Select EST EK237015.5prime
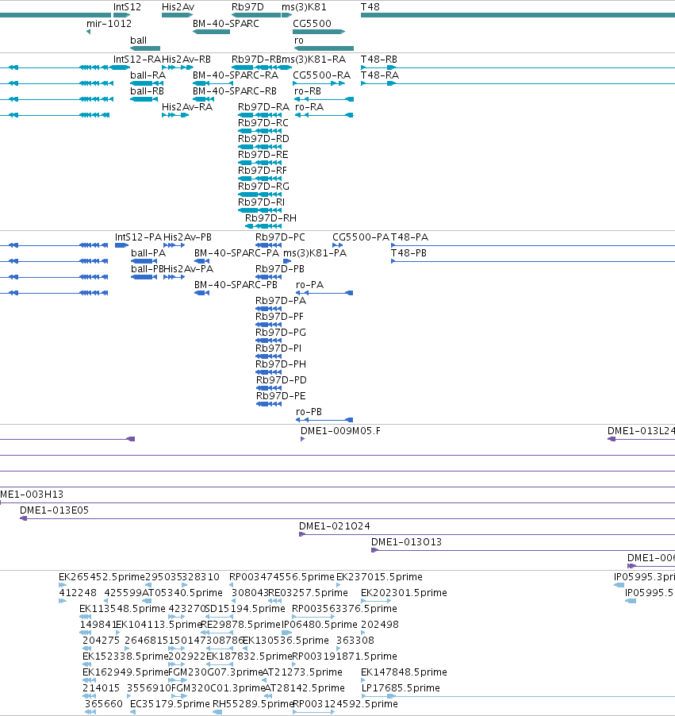Viewport: 675px width, 716px height. (379, 577)
